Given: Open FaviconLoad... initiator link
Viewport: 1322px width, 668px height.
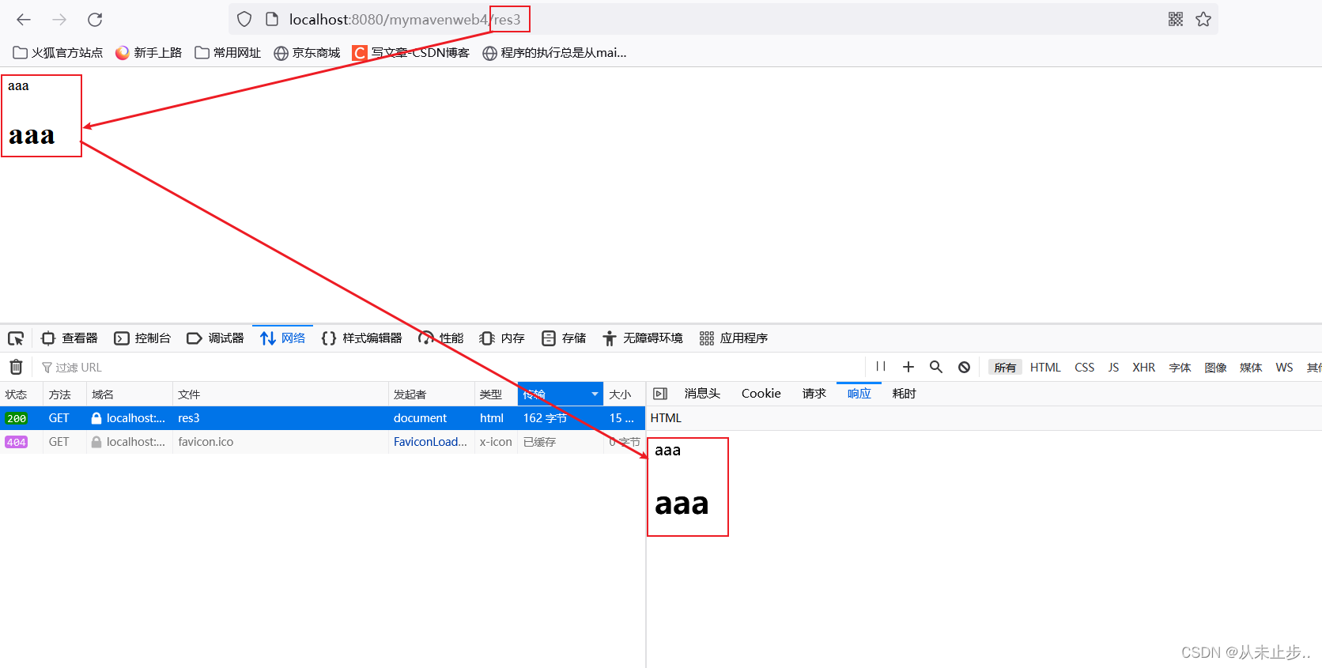Looking at the screenshot, I should click(x=430, y=442).
